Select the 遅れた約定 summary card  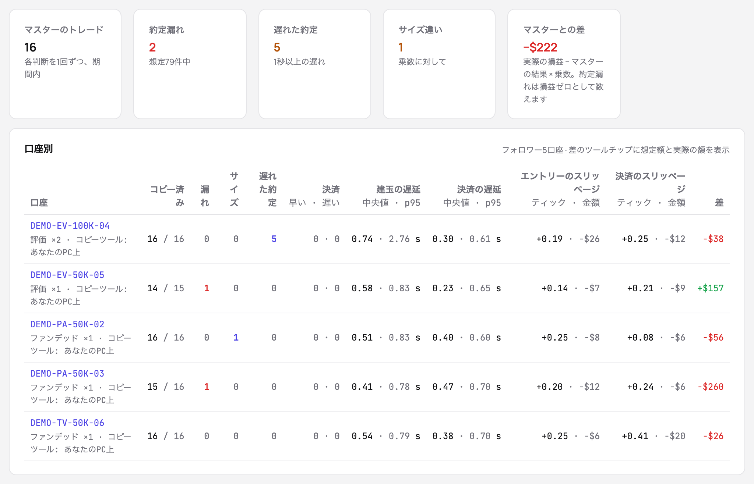pyautogui.click(x=315, y=64)
